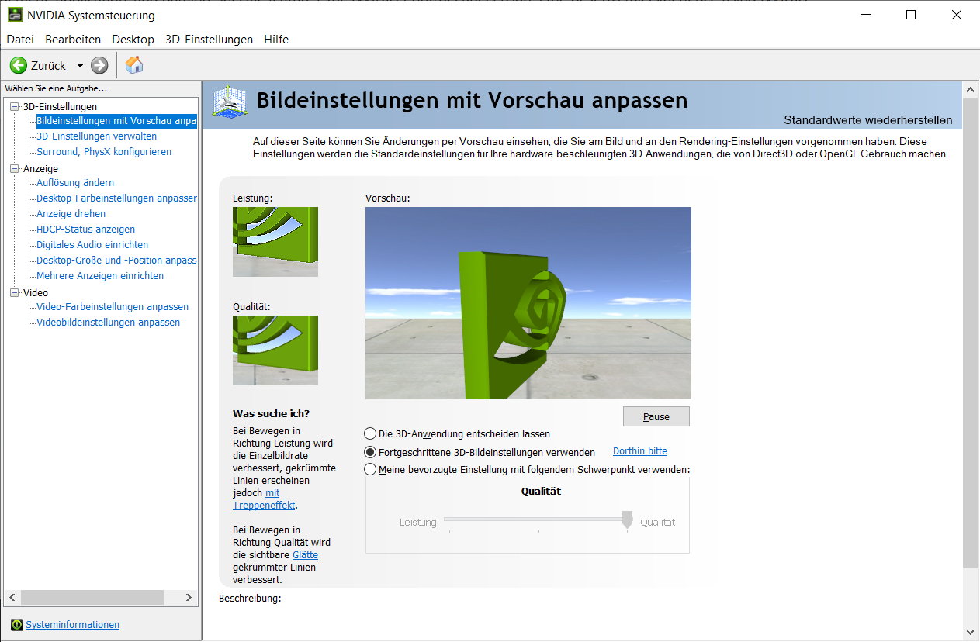Click the Pause button under the preview
Image resolution: width=980 pixels, height=642 pixels.
coord(656,416)
